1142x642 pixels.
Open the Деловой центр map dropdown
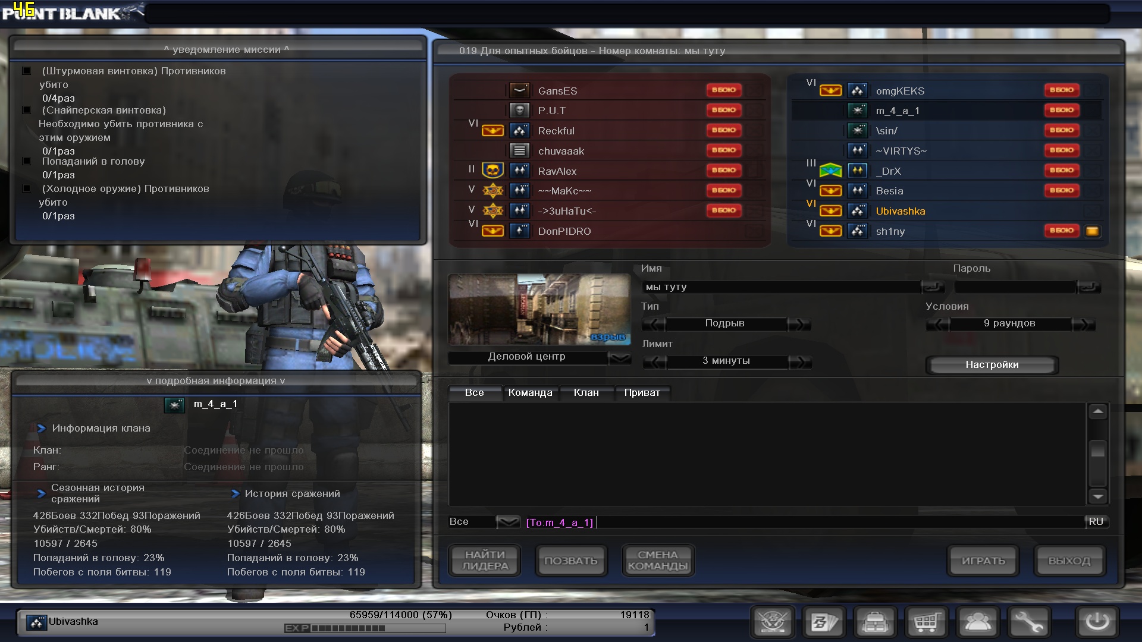[x=619, y=358]
